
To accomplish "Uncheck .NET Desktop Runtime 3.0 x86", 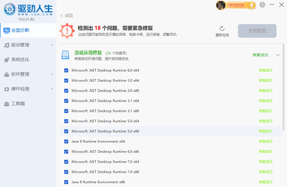I will (x=66, y=91).
